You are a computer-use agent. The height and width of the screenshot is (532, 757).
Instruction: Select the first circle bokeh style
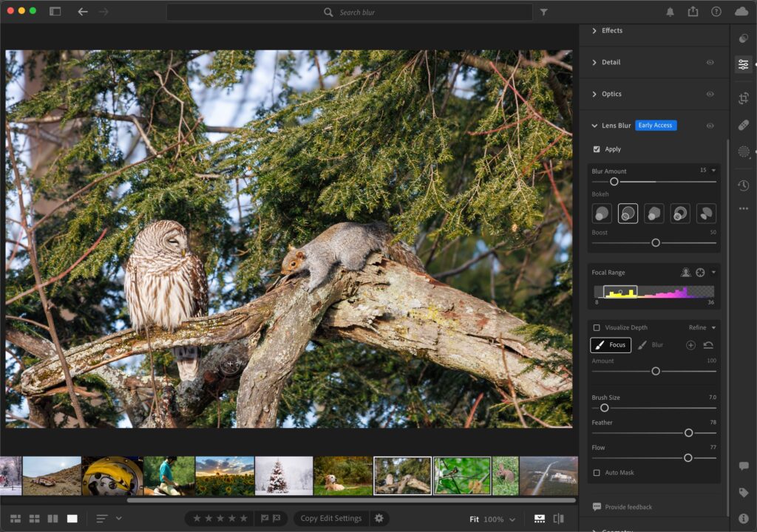tap(602, 214)
